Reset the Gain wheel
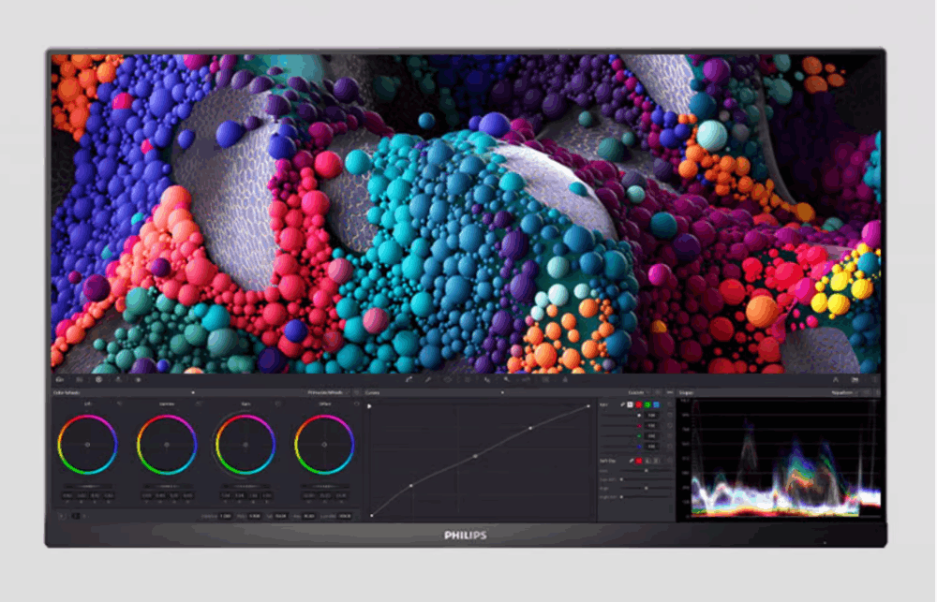 click(x=278, y=404)
